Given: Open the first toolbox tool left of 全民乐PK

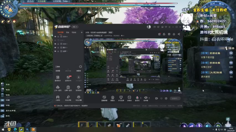Looking at the screenshot, I should pyautogui.click(x=58, y=78).
